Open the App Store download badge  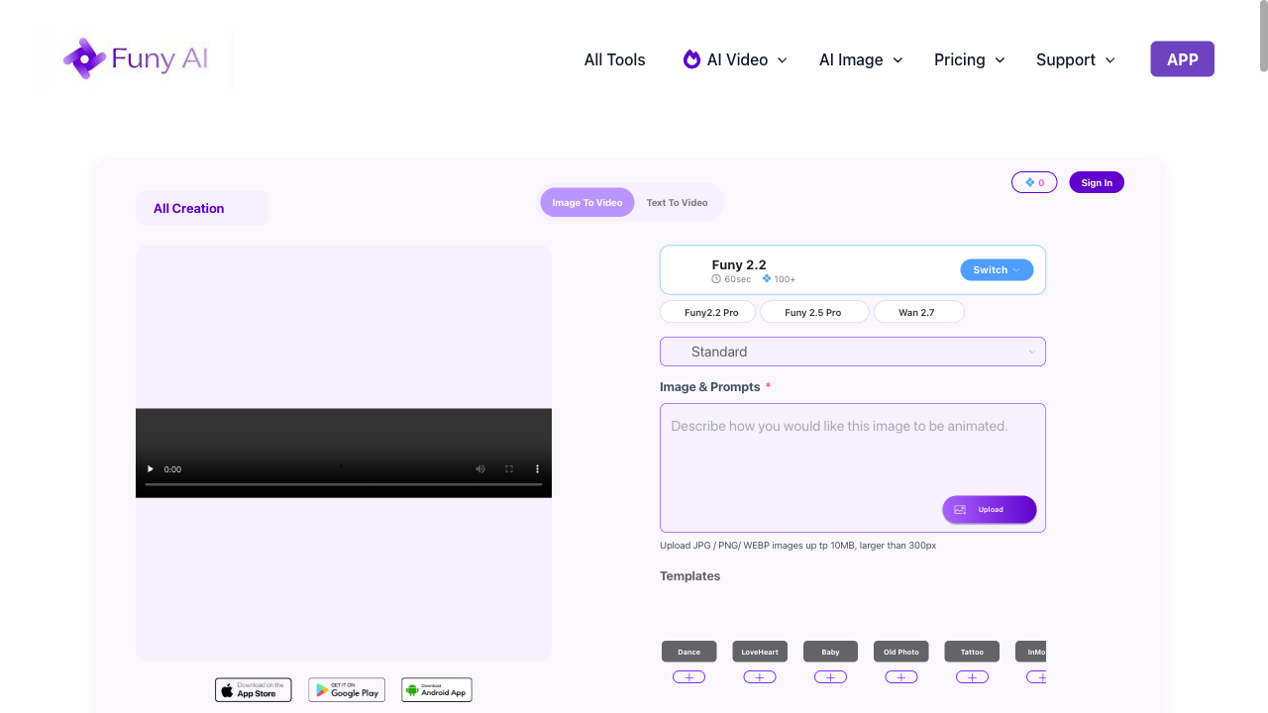coord(254,690)
